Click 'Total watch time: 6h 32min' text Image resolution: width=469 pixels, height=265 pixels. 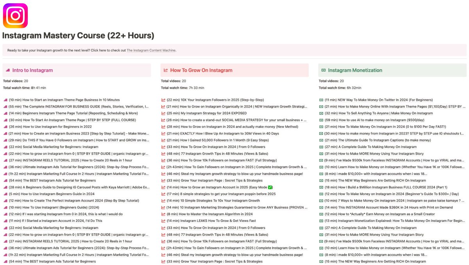pos(340,88)
